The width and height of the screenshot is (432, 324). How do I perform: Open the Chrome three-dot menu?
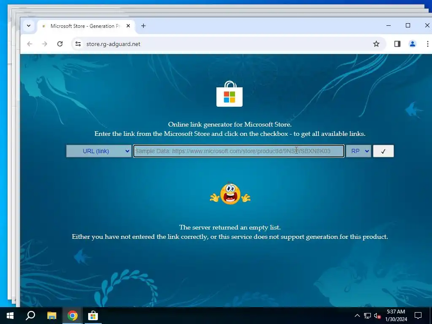click(x=427, y=44)
